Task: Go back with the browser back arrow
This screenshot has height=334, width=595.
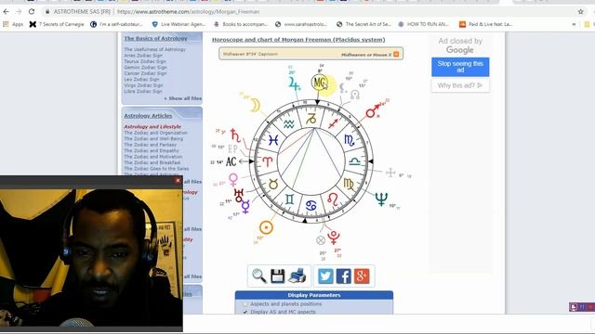Action: (7, 12)
